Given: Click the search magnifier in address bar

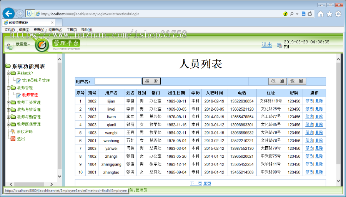Looking at the screenshot, I should coord(292,14).
